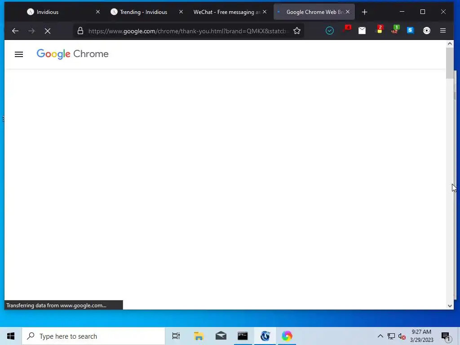This screenshot has width=460, height=345.
Task: Click the page scrollbar up arrow
Action: pyautogui.click(x=450, y=44)
